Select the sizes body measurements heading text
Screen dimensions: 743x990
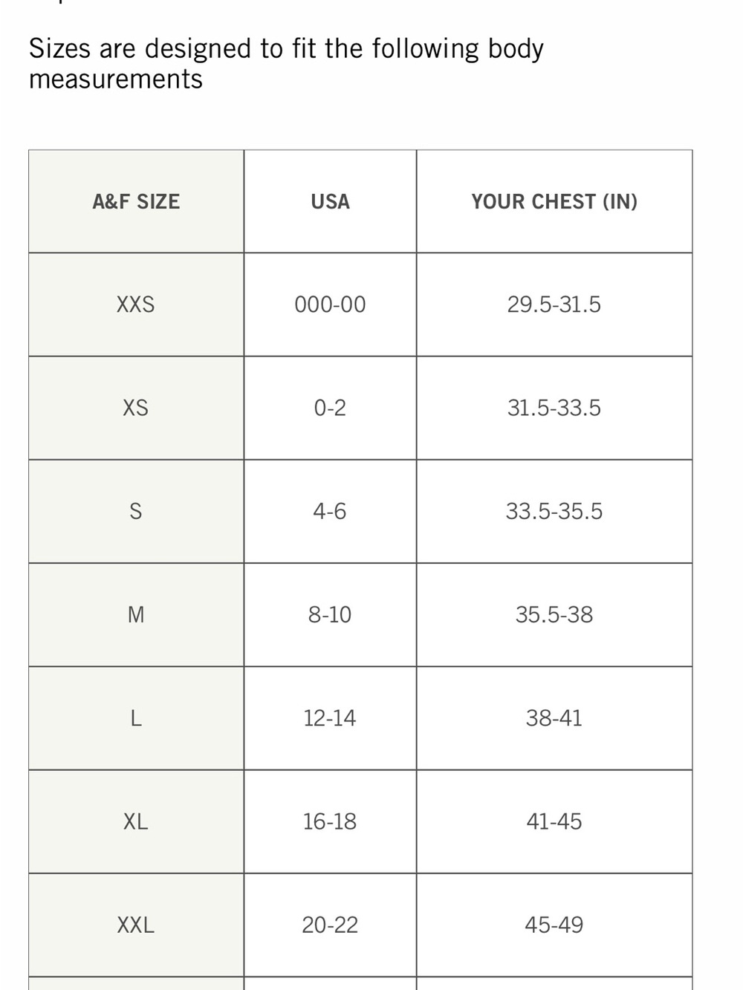point(286,64)
